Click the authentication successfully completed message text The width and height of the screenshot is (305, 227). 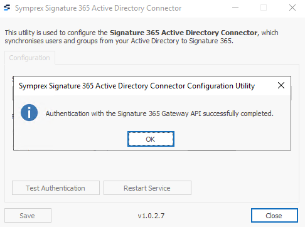(x=159, y=113)
